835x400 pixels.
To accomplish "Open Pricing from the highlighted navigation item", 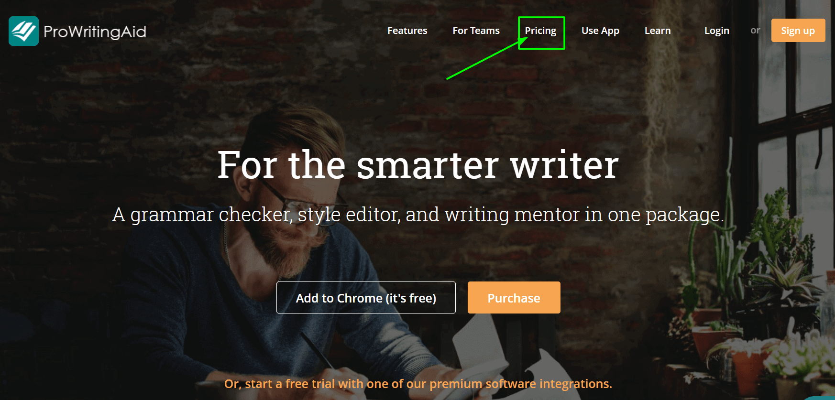I will click(541, 31).
